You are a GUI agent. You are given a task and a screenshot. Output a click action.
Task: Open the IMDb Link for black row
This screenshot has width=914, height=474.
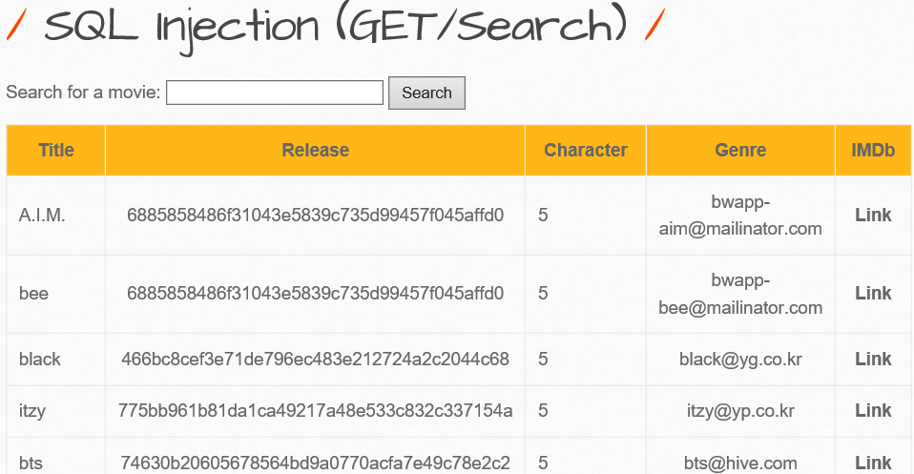tap(873, 360)
